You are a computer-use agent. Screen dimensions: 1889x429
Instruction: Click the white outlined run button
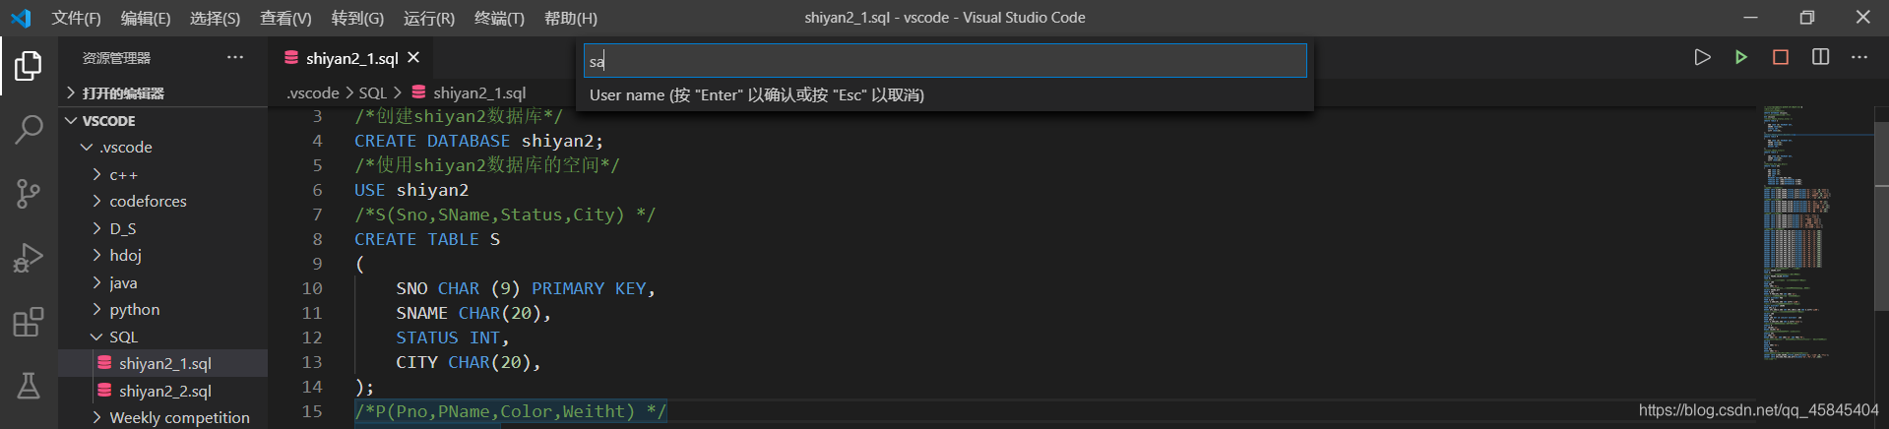point(1702,57)
